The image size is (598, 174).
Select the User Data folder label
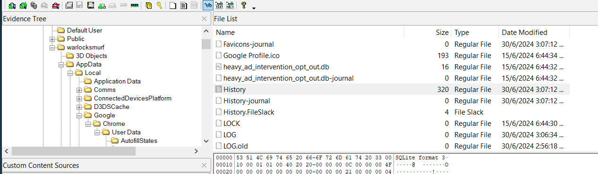coord(126,132)
